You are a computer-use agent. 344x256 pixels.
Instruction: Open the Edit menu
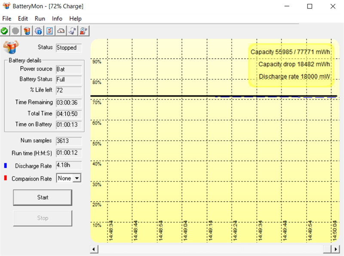tap(23, 18)
